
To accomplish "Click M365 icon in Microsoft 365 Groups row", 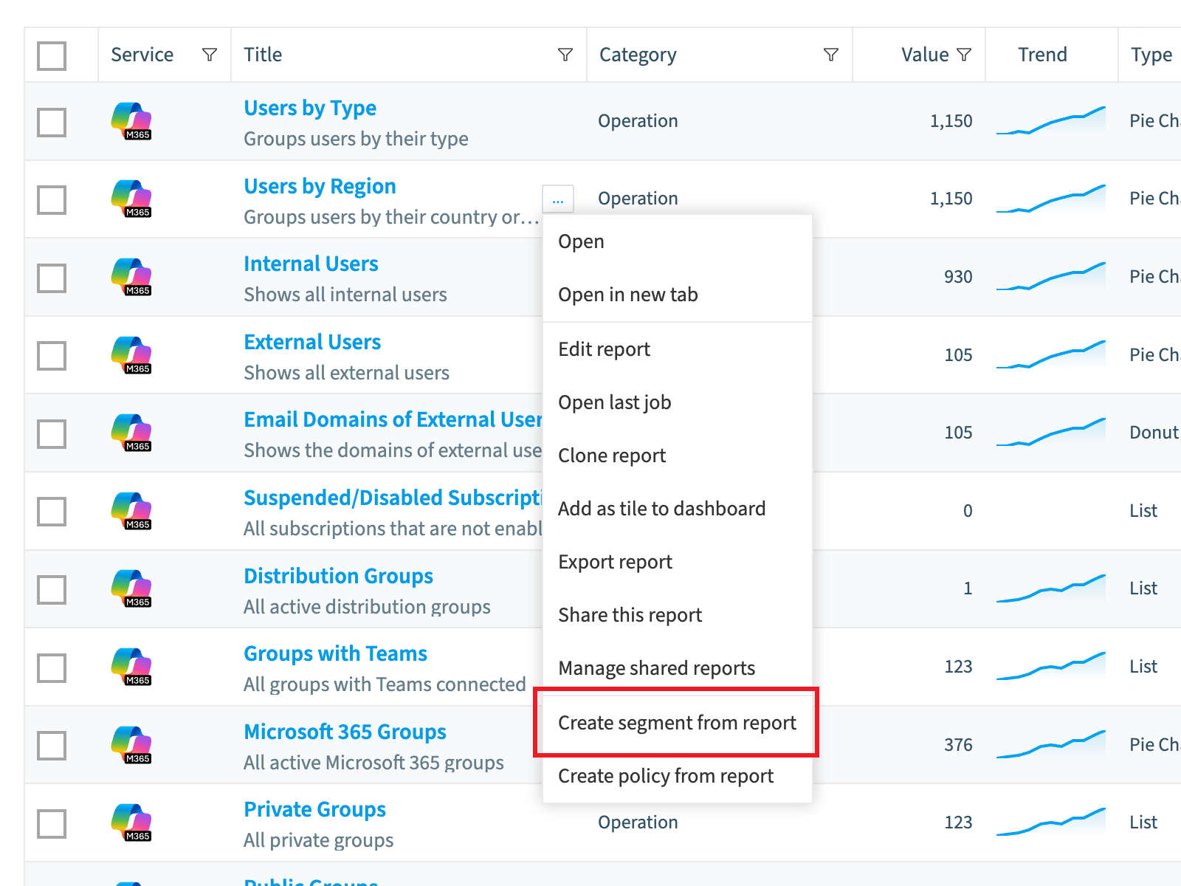I will (x=131, y=745).
